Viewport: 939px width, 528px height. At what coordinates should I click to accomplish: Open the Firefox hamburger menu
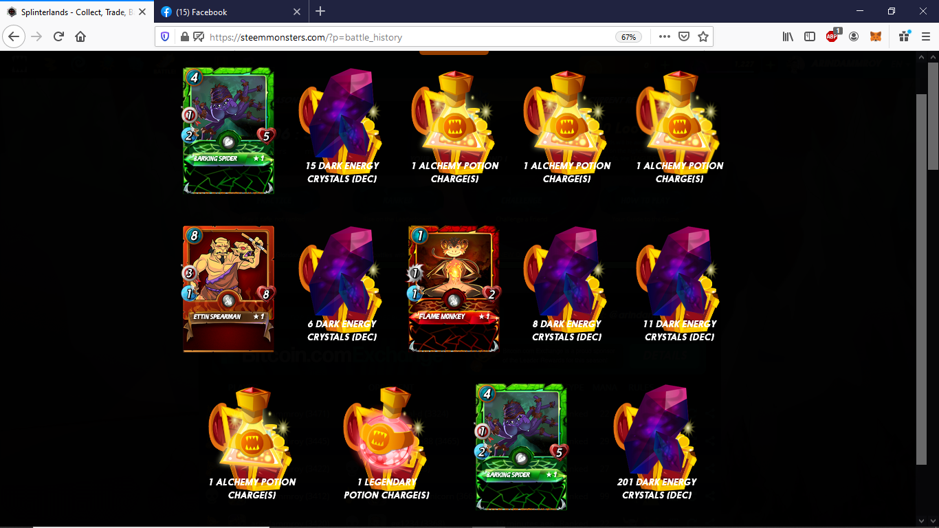tap(925, 36)
